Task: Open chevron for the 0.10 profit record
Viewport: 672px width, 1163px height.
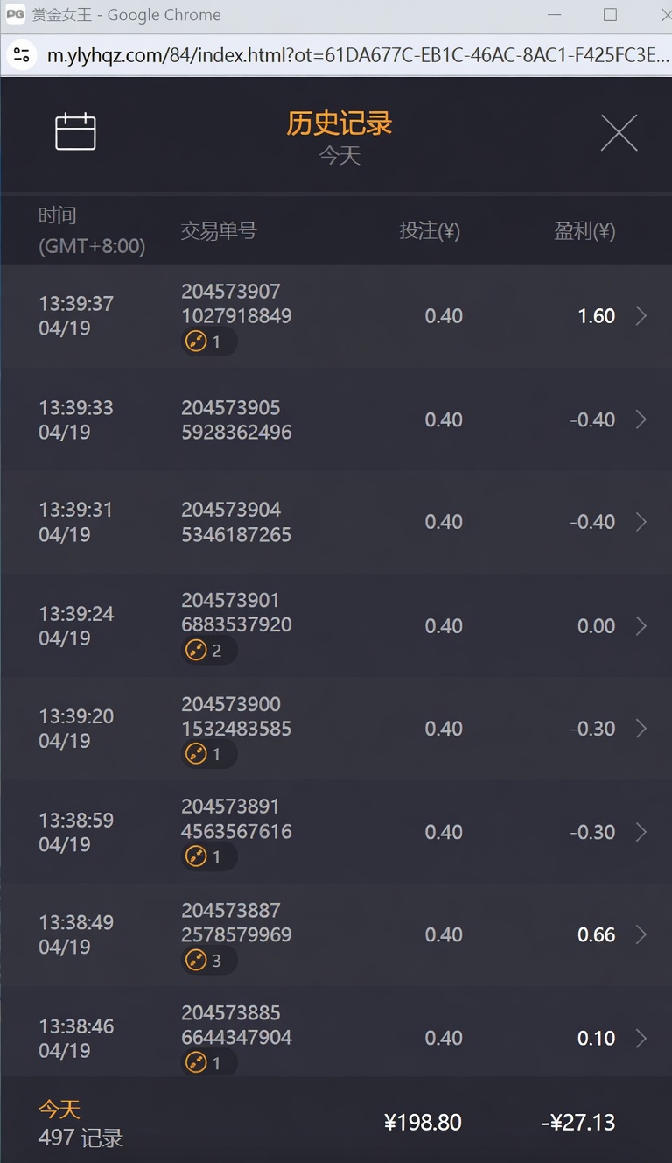Action: 641,1038
